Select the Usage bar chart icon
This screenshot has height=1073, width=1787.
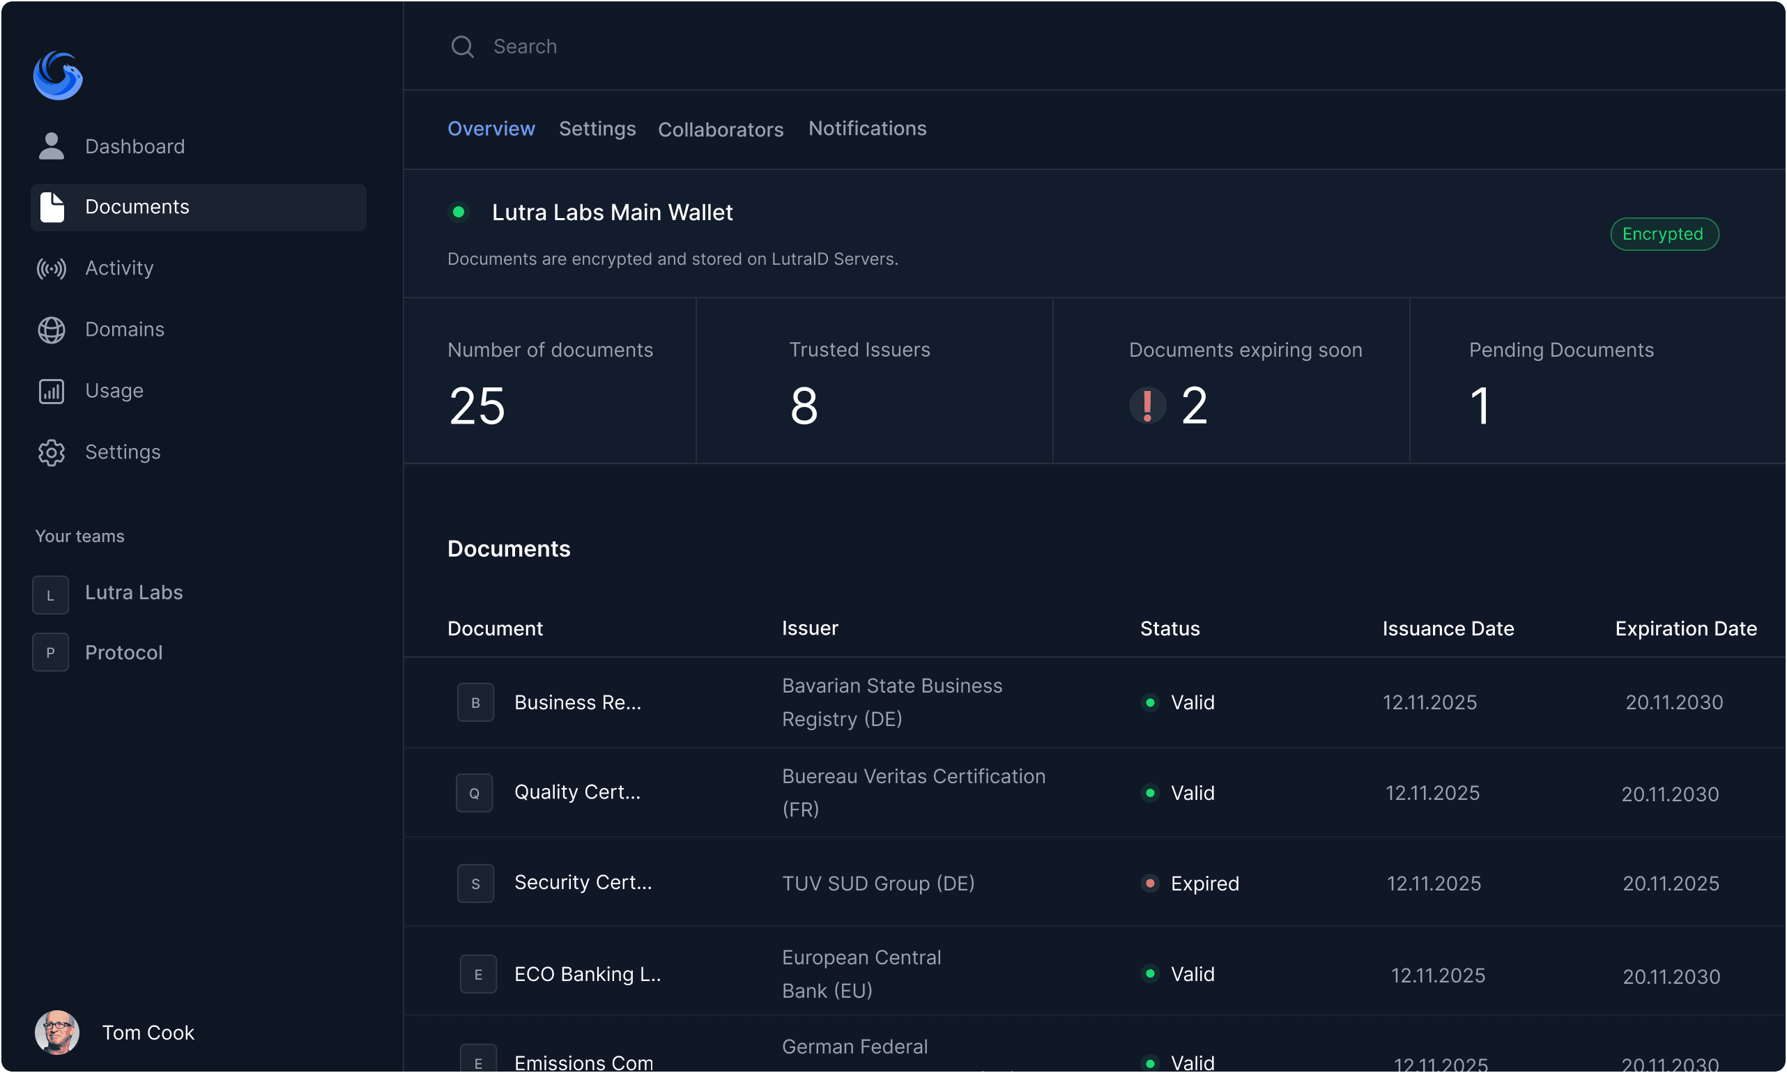pos(51,391)
